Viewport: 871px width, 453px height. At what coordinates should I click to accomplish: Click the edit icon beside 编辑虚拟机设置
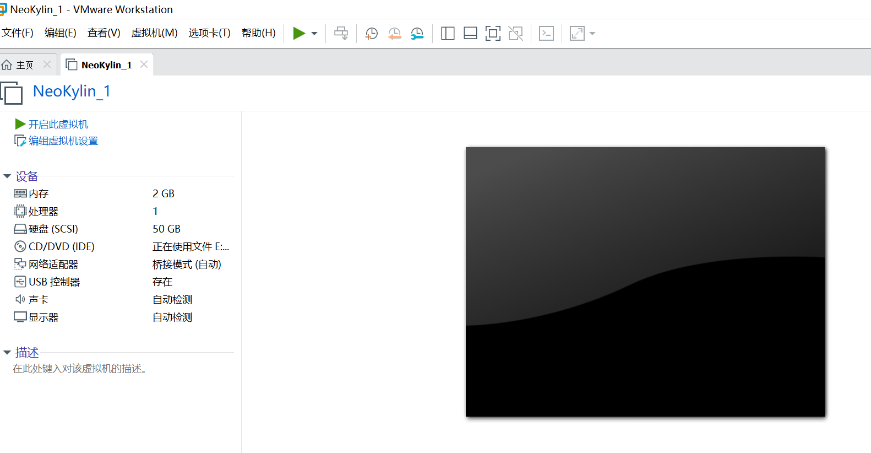point(20,141)
